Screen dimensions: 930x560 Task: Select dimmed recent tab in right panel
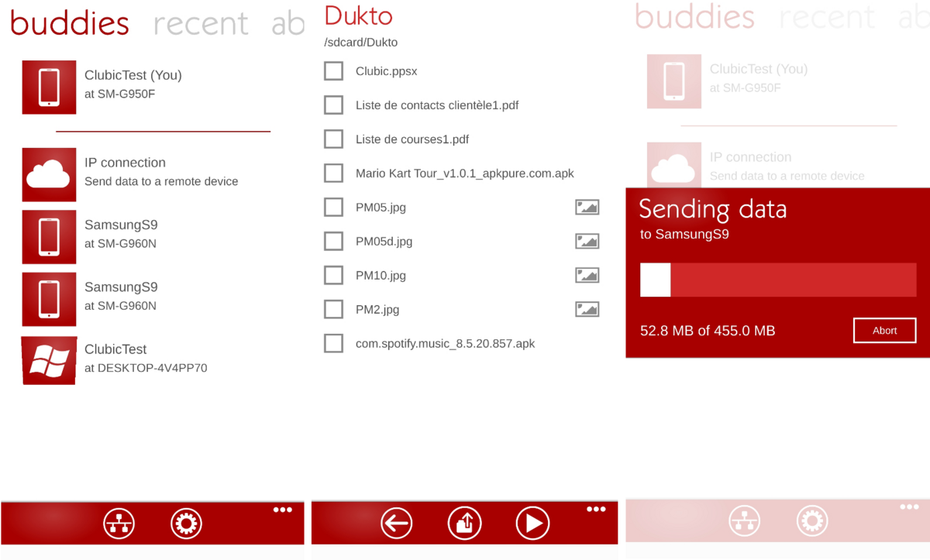click(x=827, y=18)
